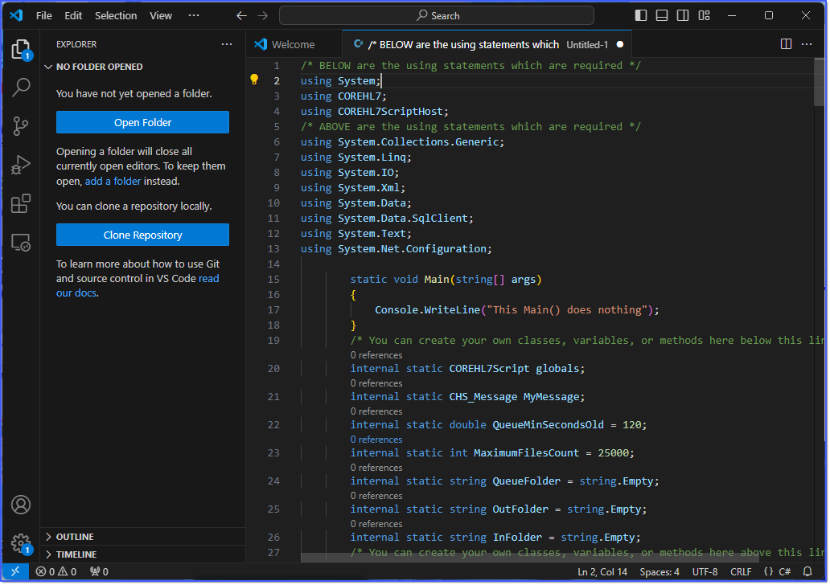Screen dimensions: 830x585
Task: Open the Explorer view in activity bar
Action: coord(21,50)
